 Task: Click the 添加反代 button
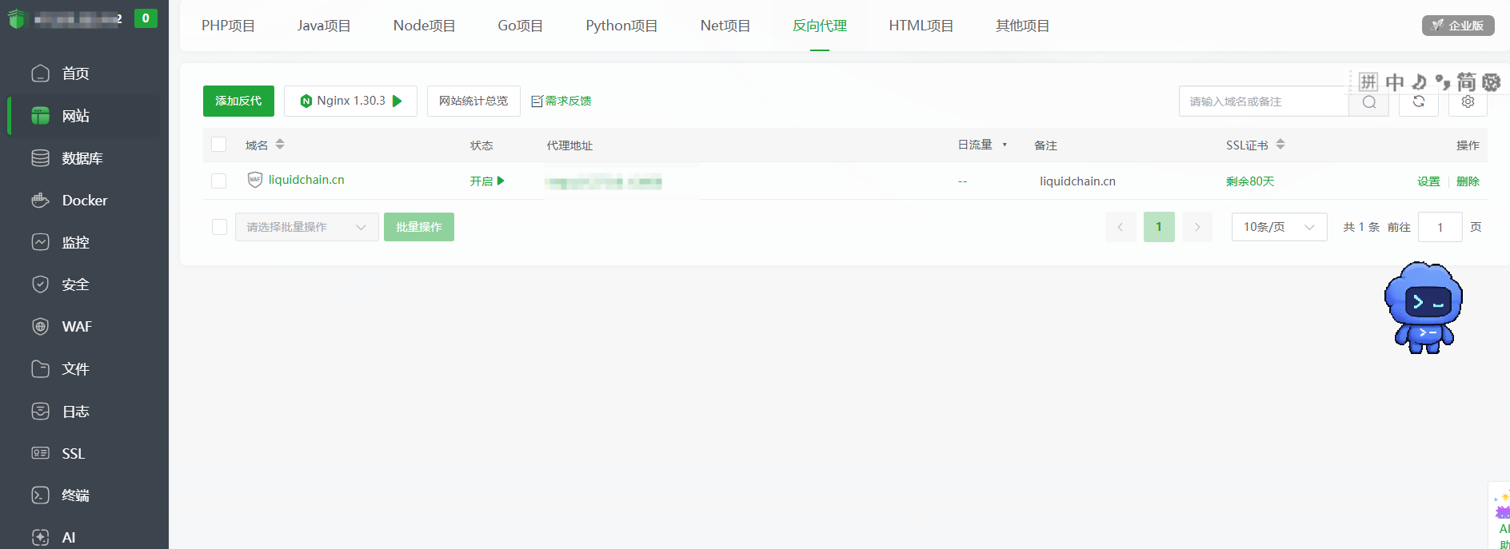click(238, 101)
